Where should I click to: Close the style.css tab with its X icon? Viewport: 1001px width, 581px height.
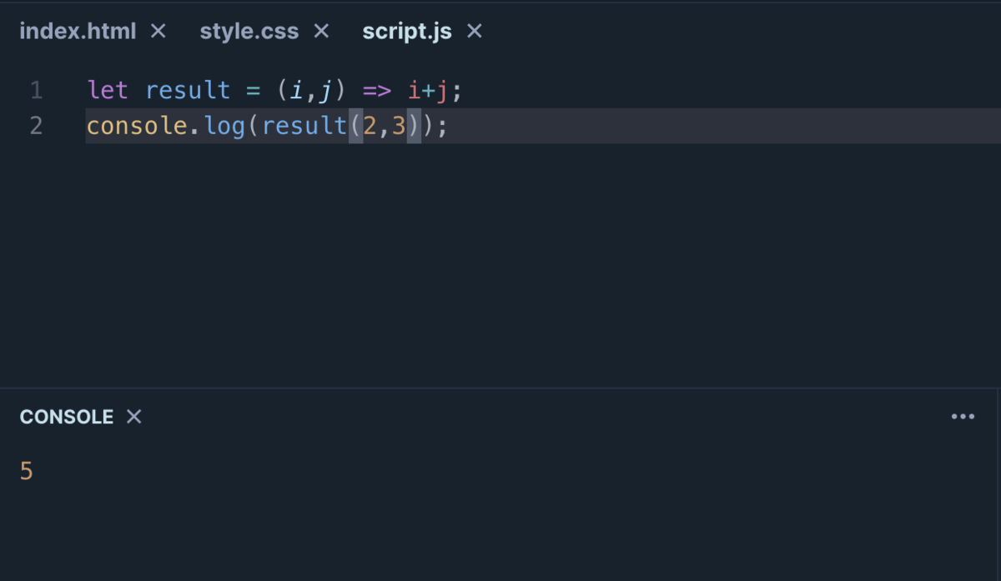pos(321,31)
